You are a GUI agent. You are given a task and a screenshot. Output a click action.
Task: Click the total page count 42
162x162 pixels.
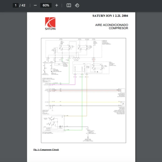click(23, 5)
